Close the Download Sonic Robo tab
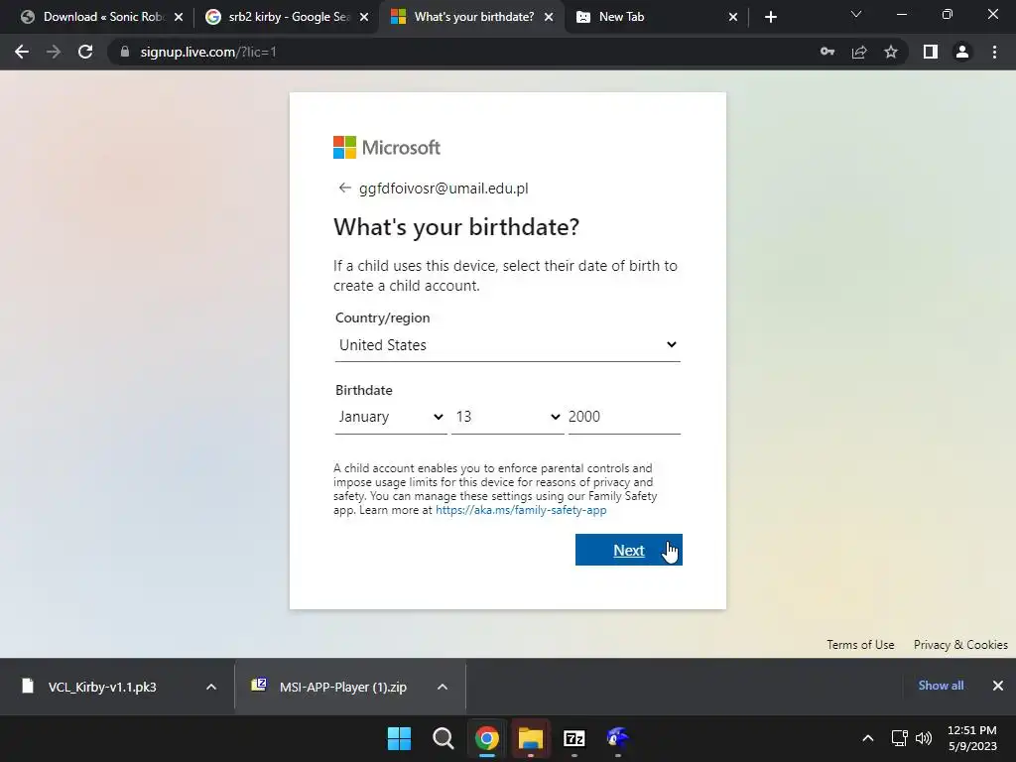Viewport: 1016px width, 762px height. 179,17
